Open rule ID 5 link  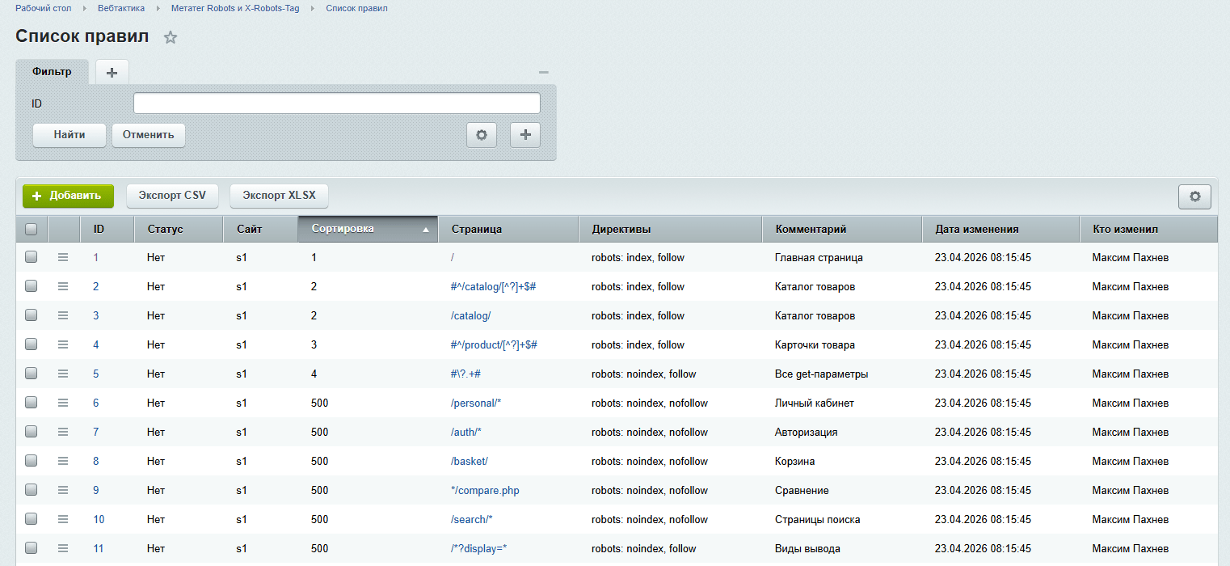pyautogui.click(x=95, y=374)
